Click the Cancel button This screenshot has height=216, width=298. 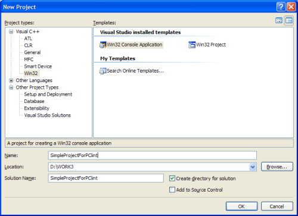(277, 206)
